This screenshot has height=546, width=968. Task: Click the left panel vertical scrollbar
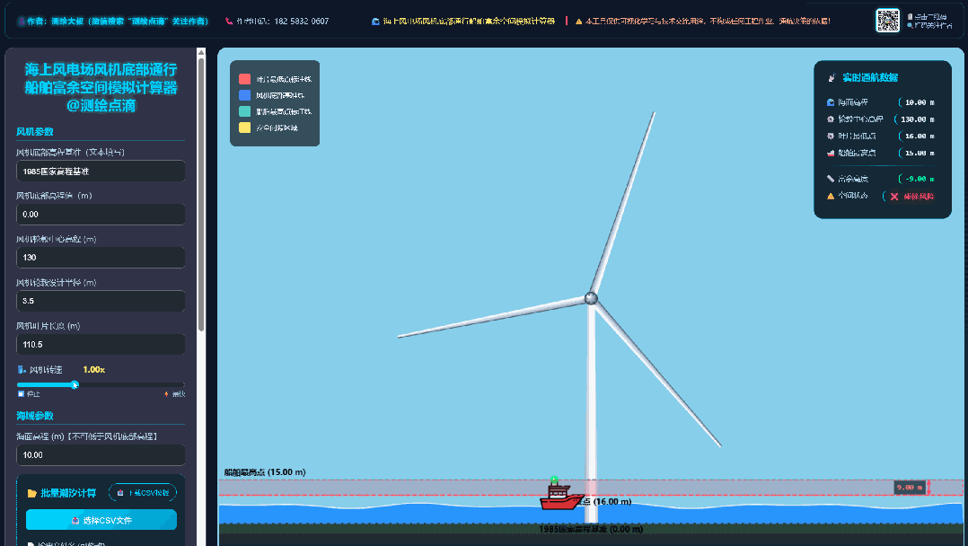[201, 195]
